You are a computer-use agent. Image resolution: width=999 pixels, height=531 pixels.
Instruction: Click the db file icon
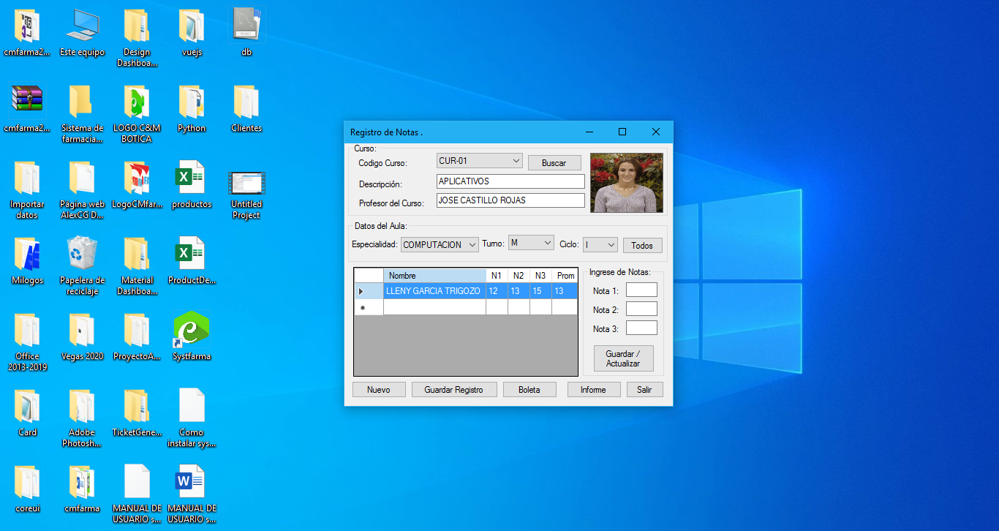click(x=246, y=26)
